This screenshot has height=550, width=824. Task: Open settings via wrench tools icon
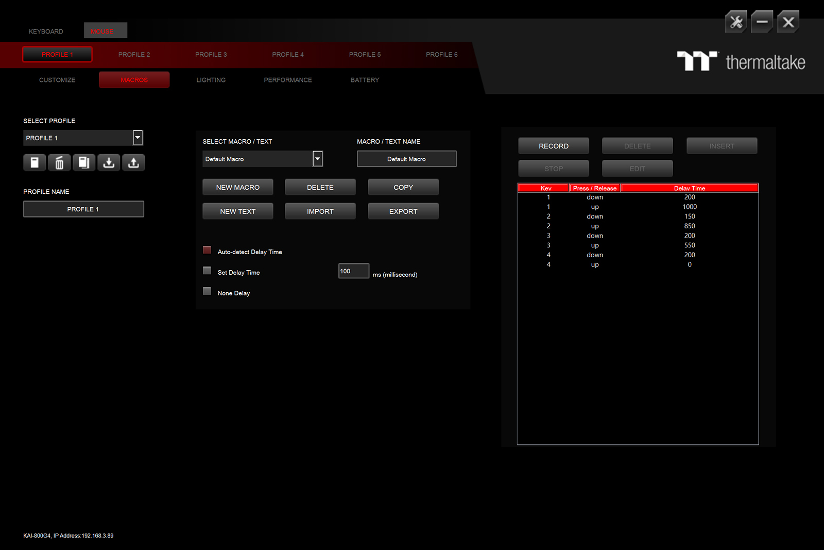pos(736,22)
